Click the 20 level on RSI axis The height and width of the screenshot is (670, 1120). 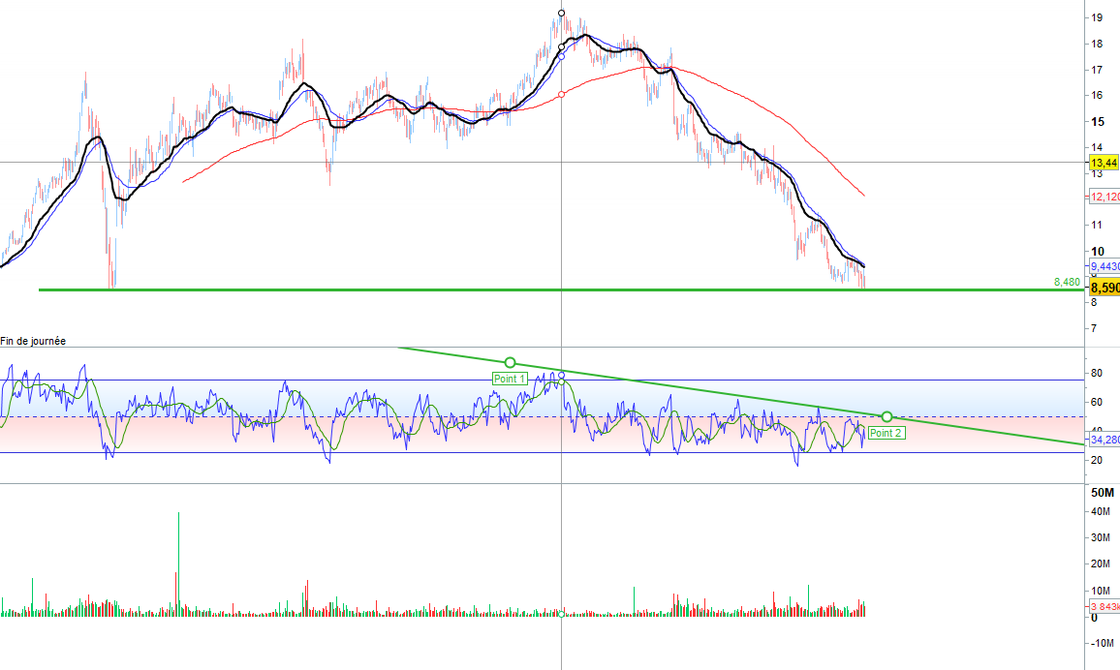tap(1097, 460)
